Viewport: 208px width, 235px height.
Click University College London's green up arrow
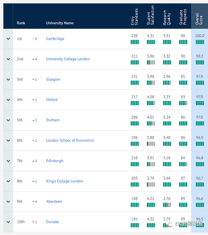(x=33, y=59)
